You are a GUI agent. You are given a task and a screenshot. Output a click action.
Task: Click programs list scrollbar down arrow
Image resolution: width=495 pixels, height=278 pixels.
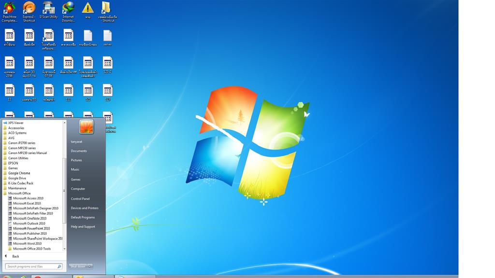click(x=64, y=249)
